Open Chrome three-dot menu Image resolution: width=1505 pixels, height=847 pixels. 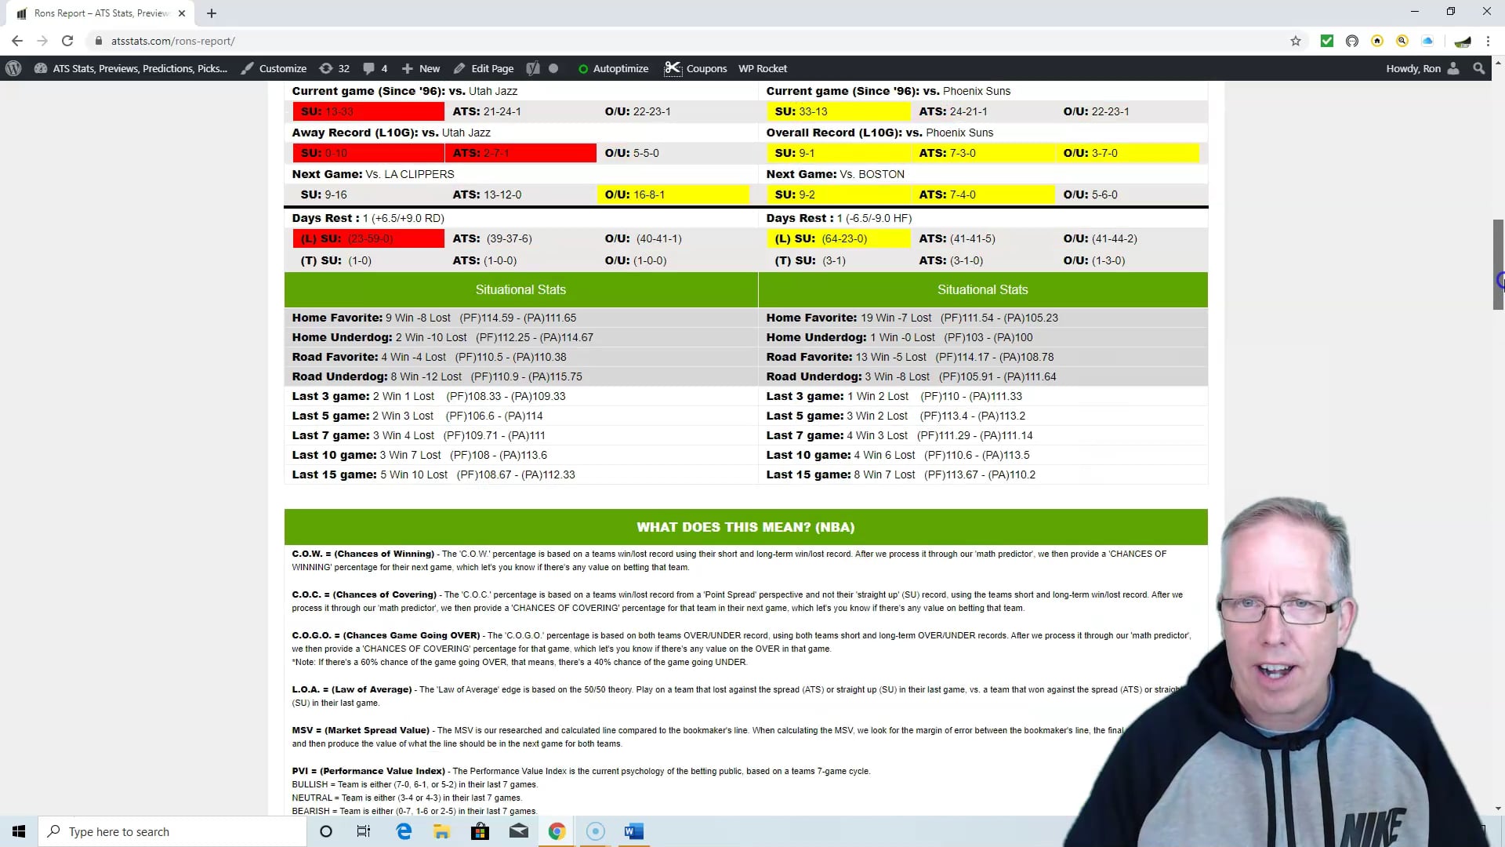pos(1488,41)
